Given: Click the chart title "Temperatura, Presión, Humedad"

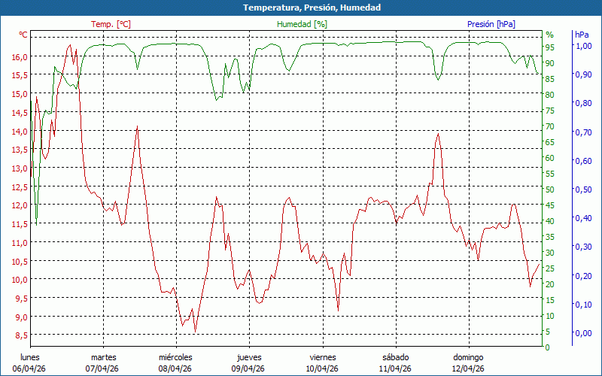Looking at the screenshot, I should tap(301, 8).
